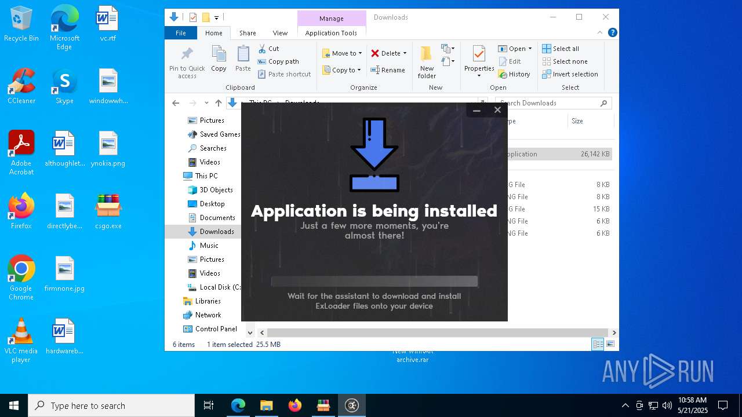The height and width of the screenshot is (417, 742).
Task: Click taskbar search box
Action: pyautogui.click(x=111, y=405)
